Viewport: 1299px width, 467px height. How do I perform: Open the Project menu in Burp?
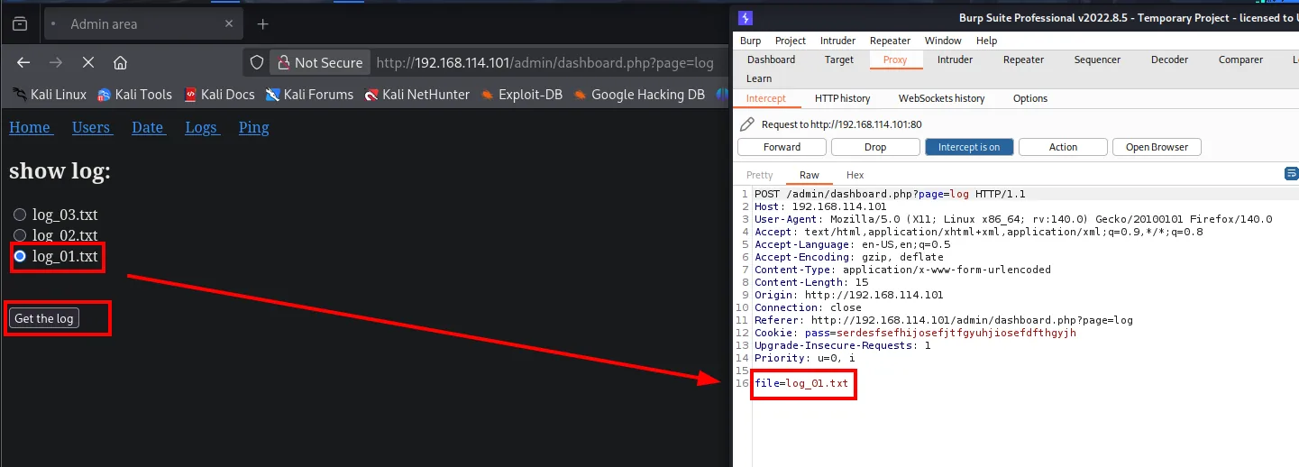pyautogui.click(x=791, y=41)
